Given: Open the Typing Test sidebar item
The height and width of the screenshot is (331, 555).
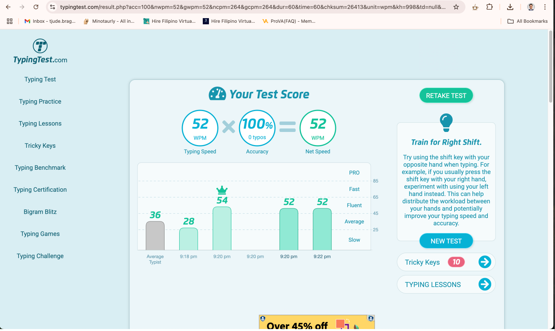Looking at the screenshot, I should point(40,79).
